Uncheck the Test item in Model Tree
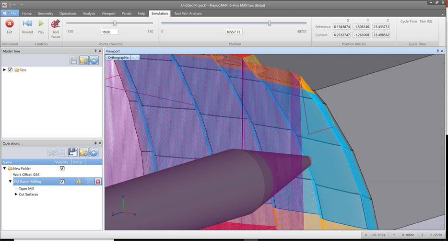The height and width of the screenshot is (241, 448). pos(11,70)
